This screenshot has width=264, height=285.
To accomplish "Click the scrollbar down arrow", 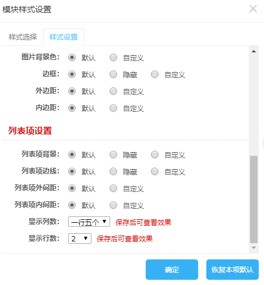I will pyautogui.click(x=254, y=248).
